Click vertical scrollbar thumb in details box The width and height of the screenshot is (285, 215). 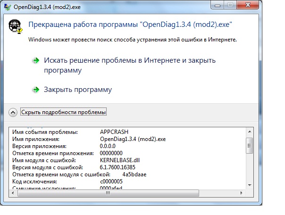click(x=249, y=145)
